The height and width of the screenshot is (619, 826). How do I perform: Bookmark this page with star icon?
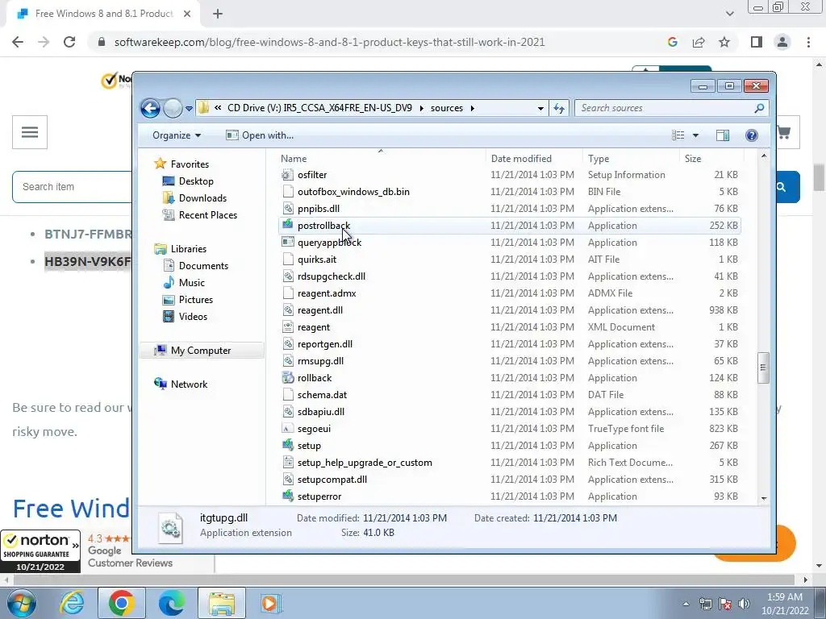pyautogui.click(x=724, y=42)
